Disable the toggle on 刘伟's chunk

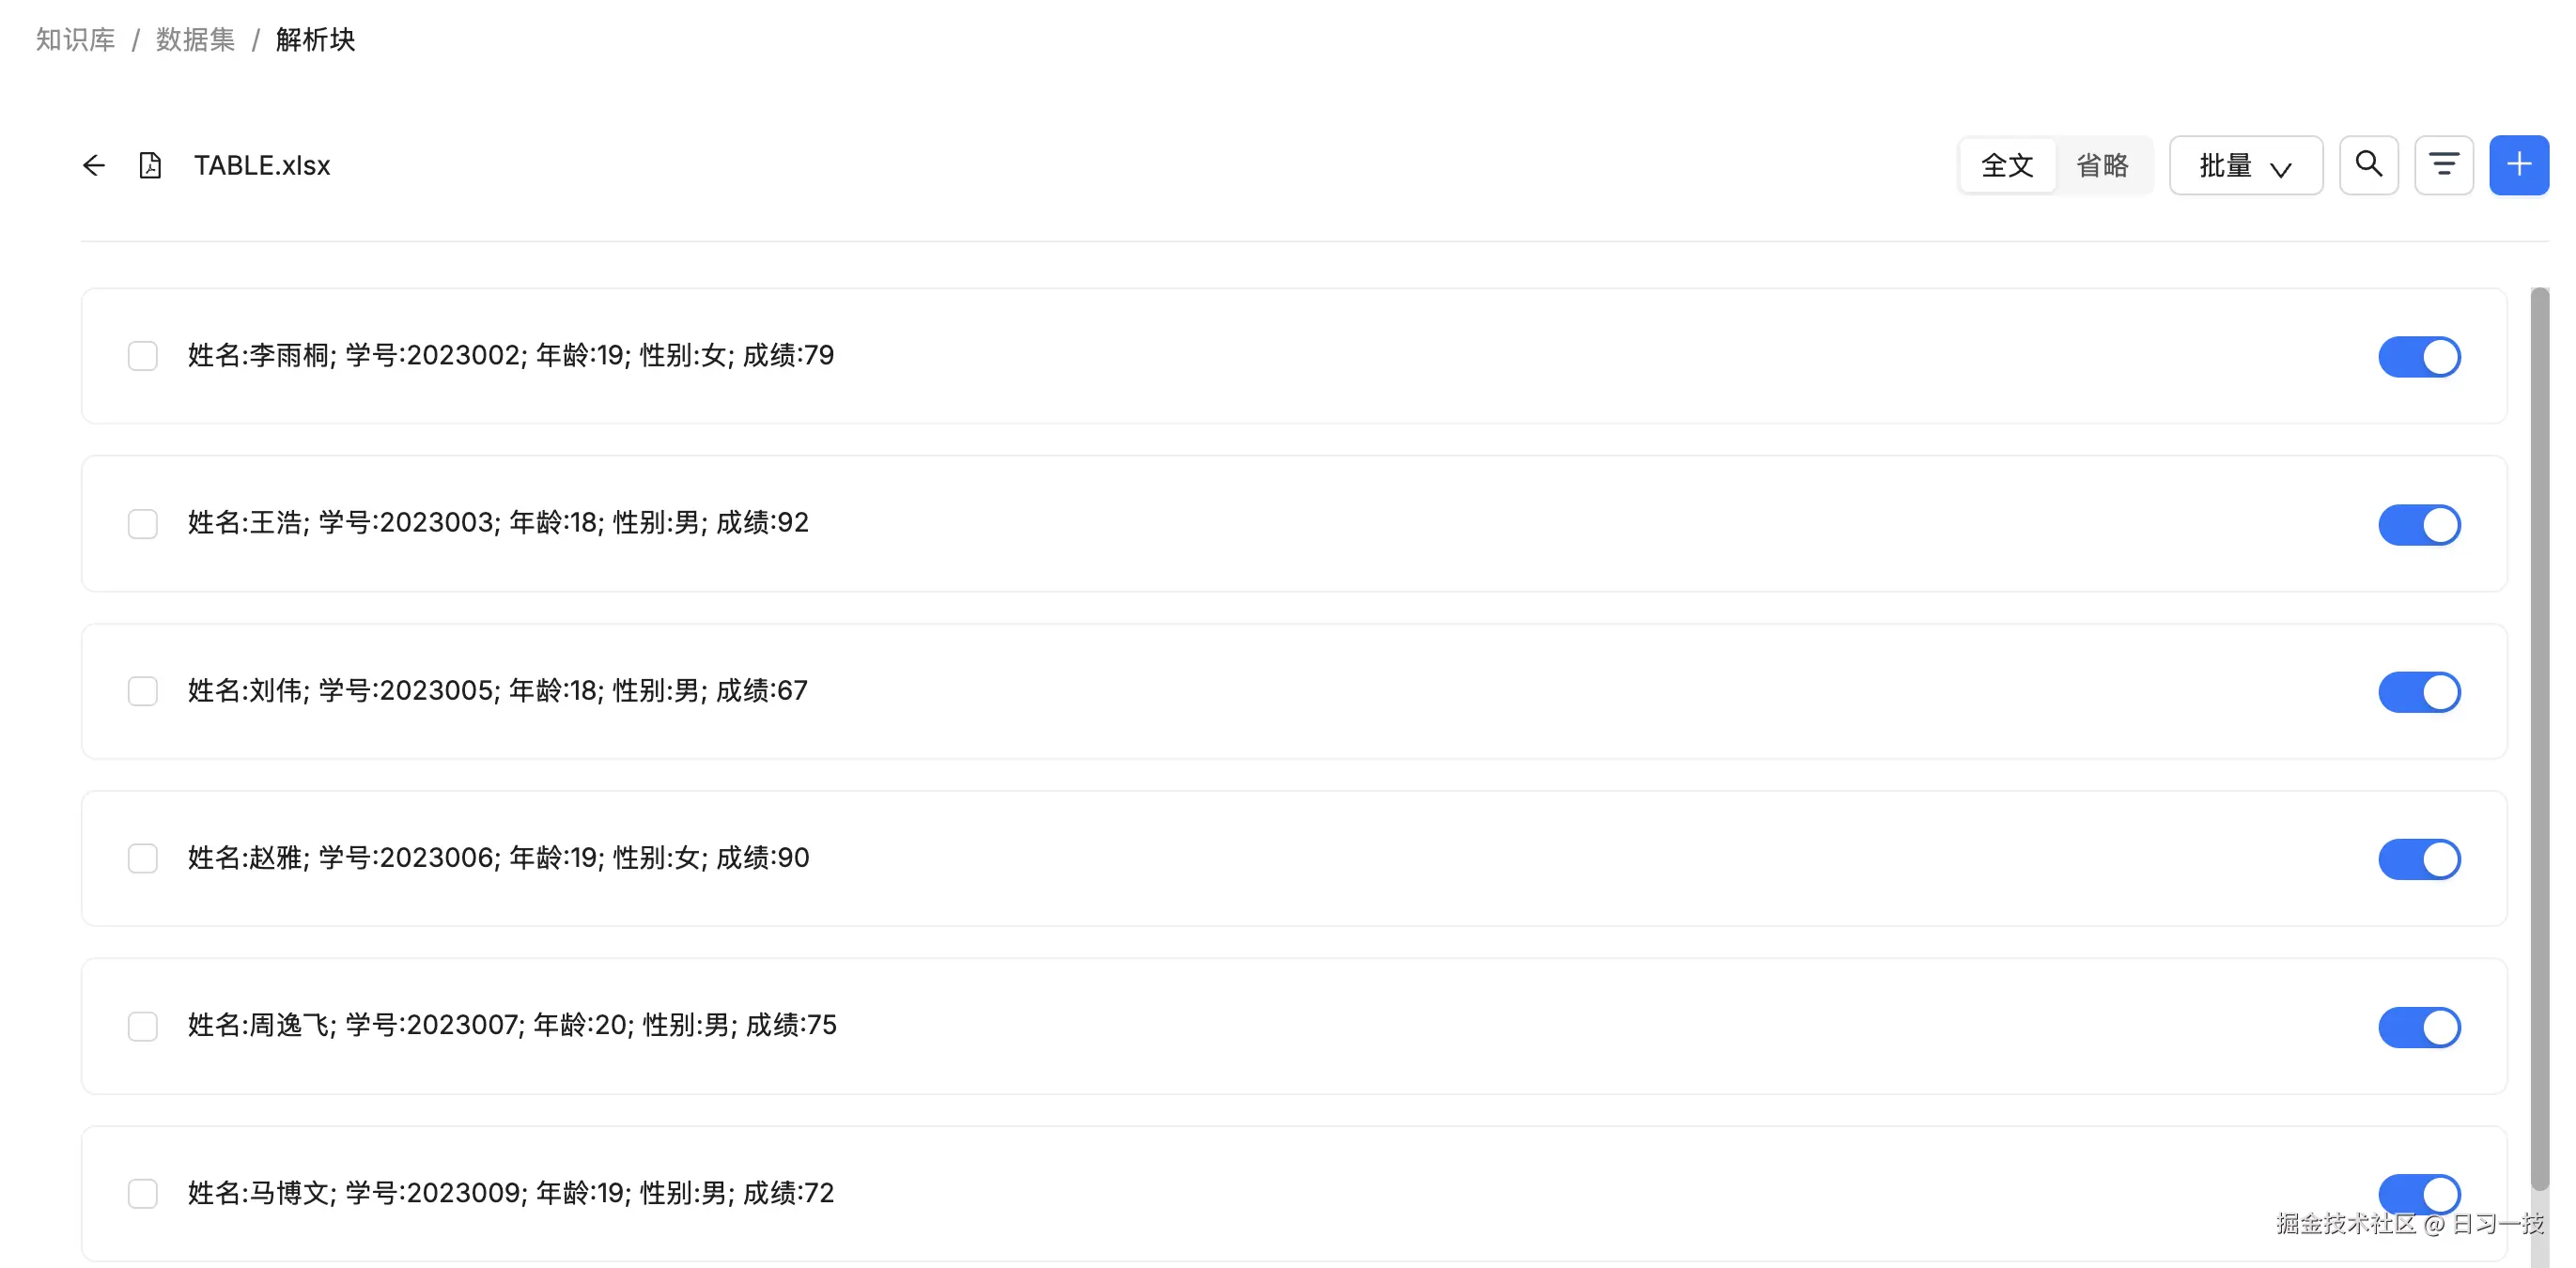(x=2419, y=691)
